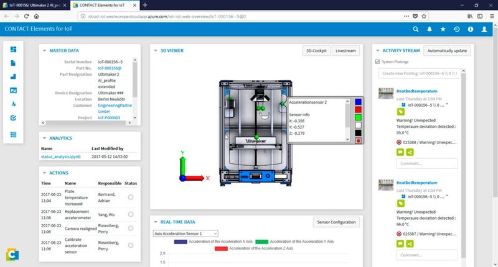
Task: Collapse the Master Data panel
Action: (x=45, y=50)
